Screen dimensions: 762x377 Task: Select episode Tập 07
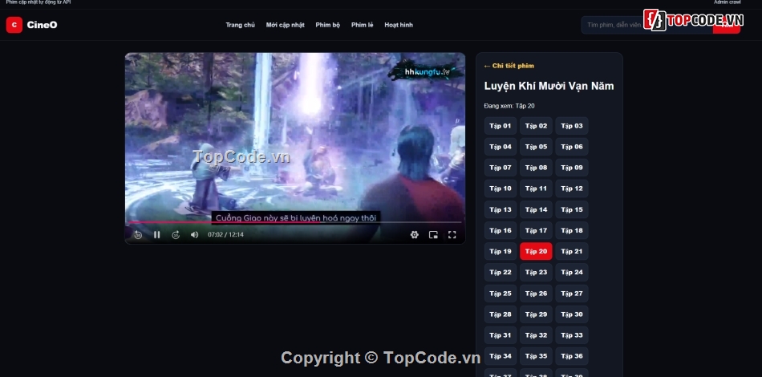[501, 168]
